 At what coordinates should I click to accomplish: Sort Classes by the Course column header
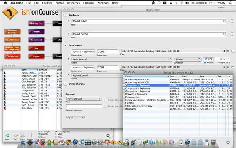pos(147,77)
